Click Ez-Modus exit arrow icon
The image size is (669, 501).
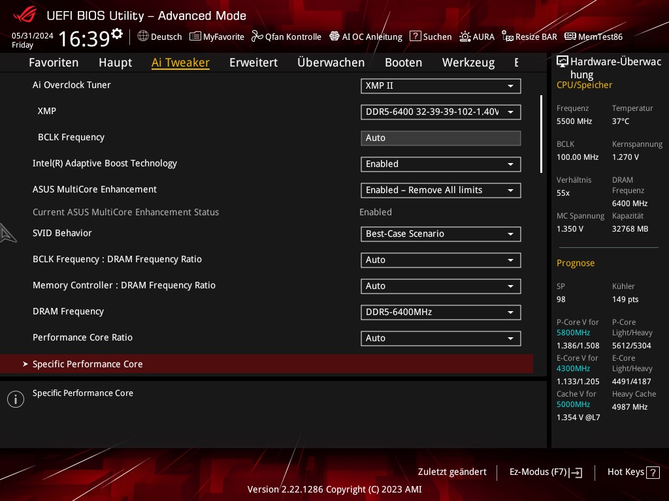(x=576, y=472)
